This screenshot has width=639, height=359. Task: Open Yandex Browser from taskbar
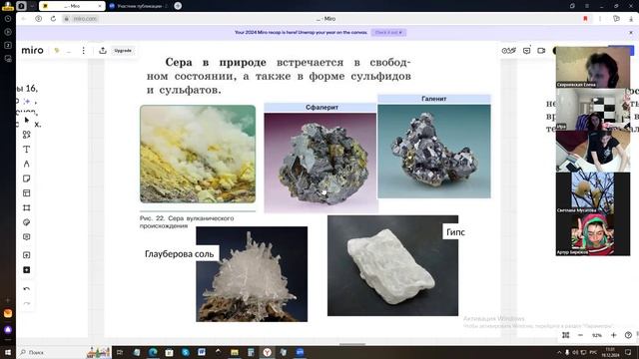267,352
